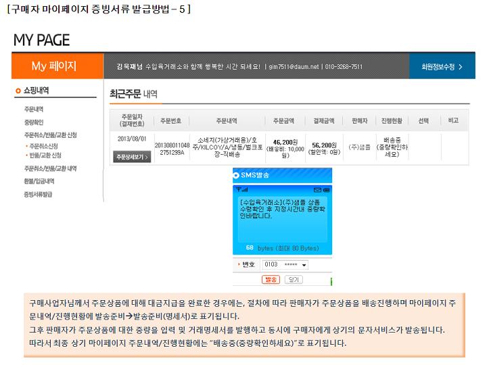Click the SMS발송 circle icon

[237, 176]
